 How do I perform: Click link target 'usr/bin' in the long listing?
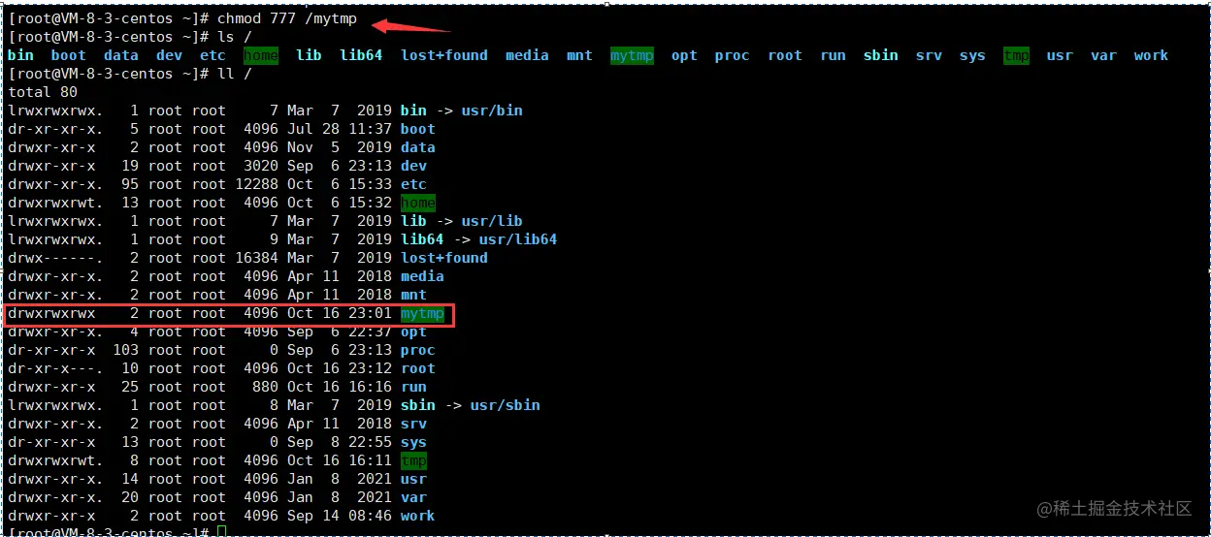[492, 111]
